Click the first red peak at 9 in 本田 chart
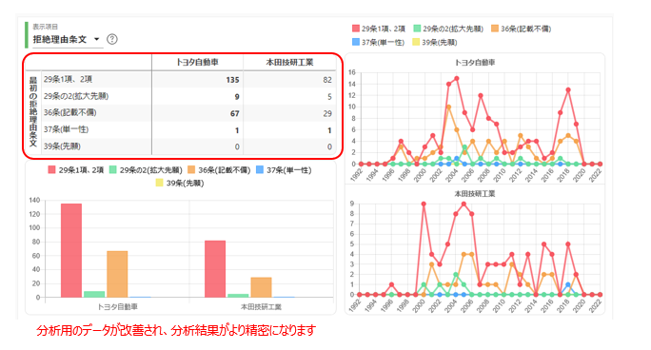This screenshot has height=350, width=651. pos(424,204)
